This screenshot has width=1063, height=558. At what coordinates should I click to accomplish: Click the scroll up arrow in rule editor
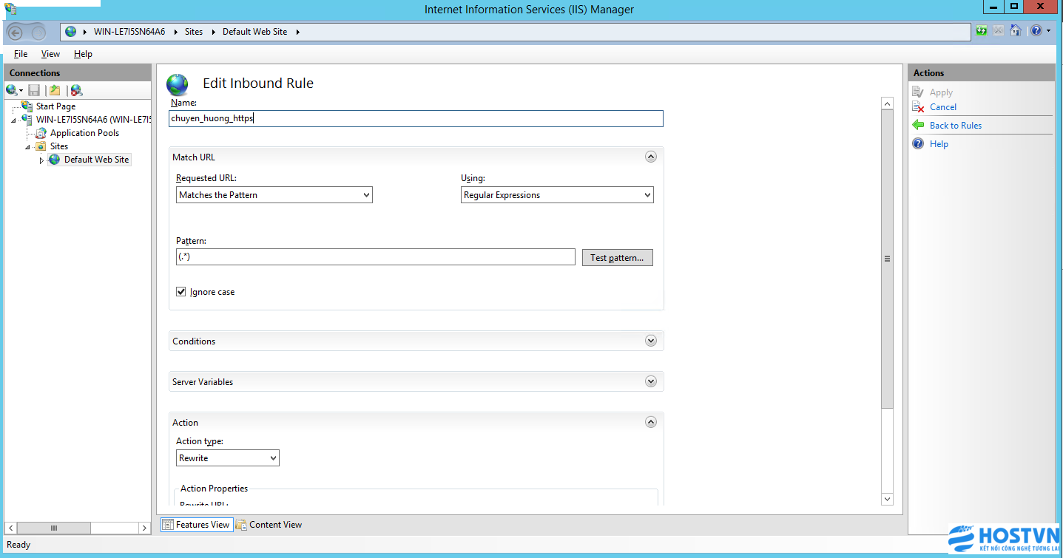(888, 104)
